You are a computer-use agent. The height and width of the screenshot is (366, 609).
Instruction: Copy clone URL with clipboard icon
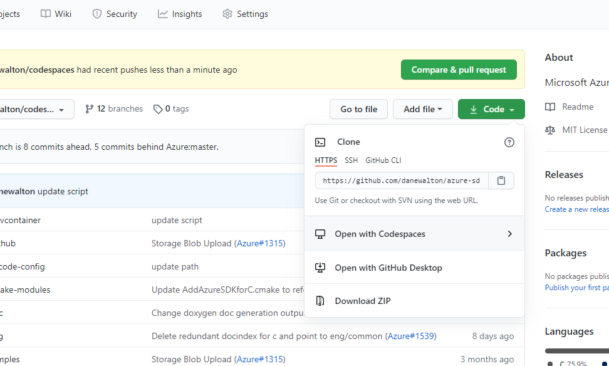[x=501, y=180]
